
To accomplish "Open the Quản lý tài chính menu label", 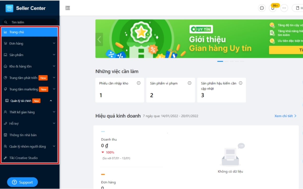I will pos(21,101).
